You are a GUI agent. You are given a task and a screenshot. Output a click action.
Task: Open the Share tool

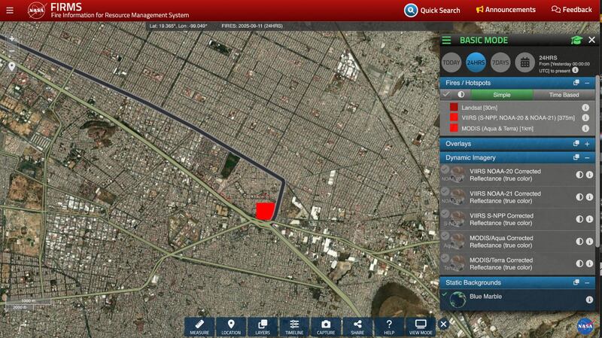[357, 327]
